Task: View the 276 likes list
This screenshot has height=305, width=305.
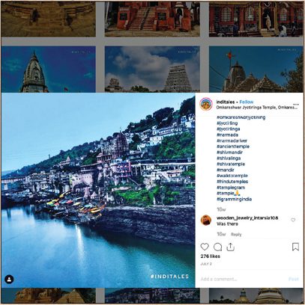Action: [x=211, y=256]
